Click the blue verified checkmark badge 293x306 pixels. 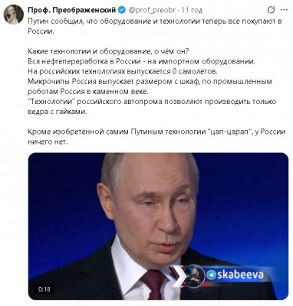[122, 10]
